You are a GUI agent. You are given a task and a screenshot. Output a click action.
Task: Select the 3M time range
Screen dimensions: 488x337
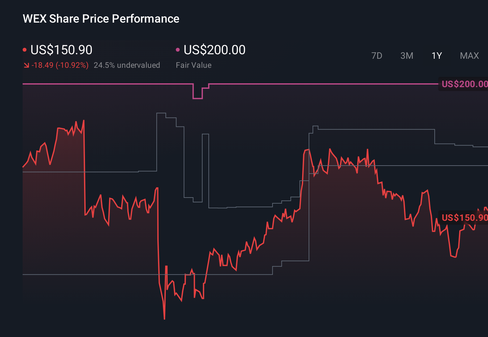[407, 56]
